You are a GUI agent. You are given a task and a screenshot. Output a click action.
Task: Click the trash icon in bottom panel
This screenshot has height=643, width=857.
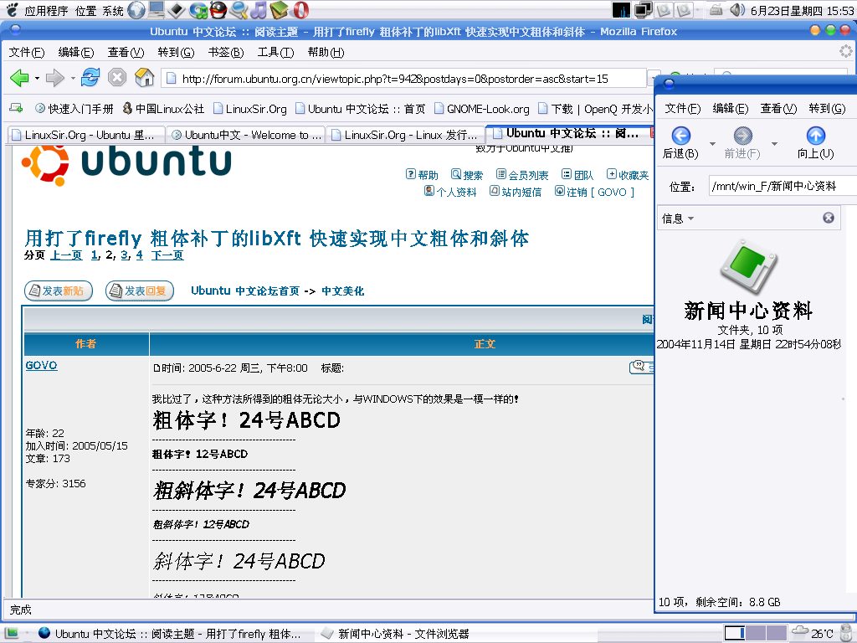click(x=847, y=633)
